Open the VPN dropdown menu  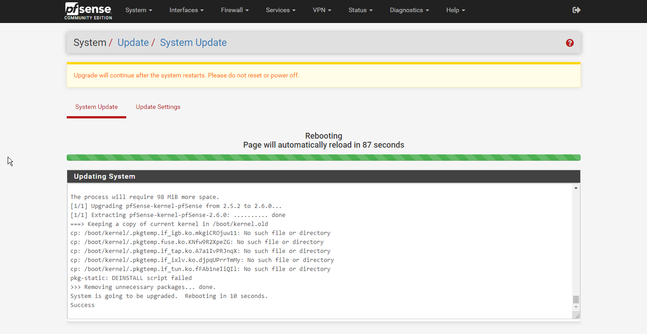(x=322, y=10)
